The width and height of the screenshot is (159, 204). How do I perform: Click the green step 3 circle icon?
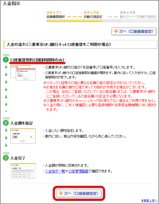(x=6, y=158)
